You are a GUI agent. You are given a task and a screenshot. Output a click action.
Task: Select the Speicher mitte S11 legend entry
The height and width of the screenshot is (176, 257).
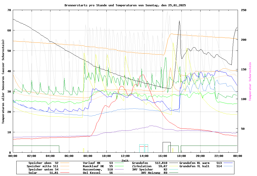pos(42,166)
